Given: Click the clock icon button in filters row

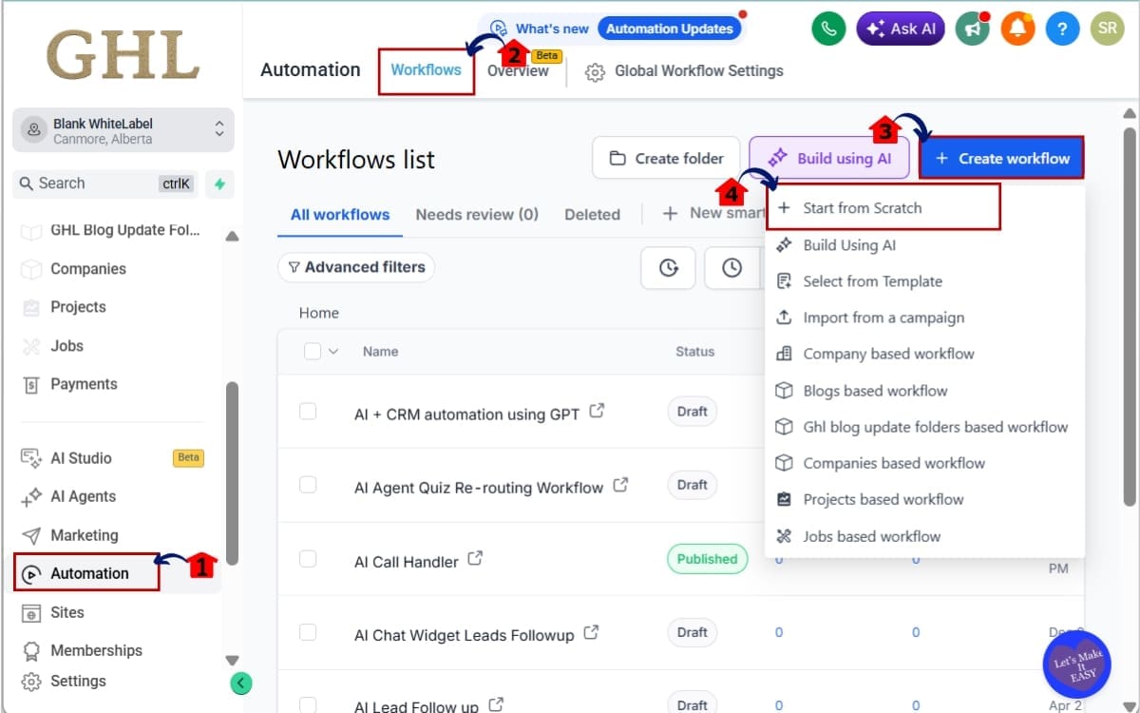Looking at the screenshot, I should point(731,268).
